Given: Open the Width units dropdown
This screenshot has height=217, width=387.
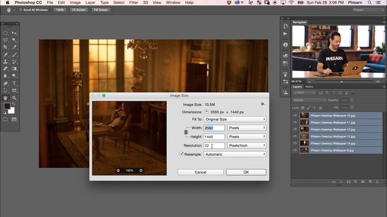Looking at the screenshot, I should point(247,128).
